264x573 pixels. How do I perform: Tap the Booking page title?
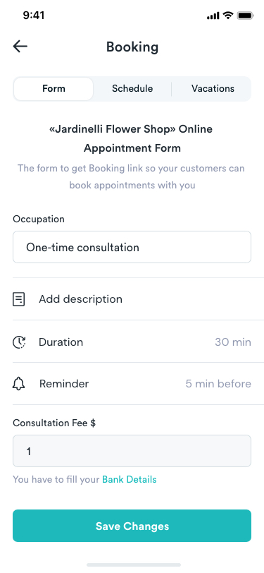[x=132, y=47]
